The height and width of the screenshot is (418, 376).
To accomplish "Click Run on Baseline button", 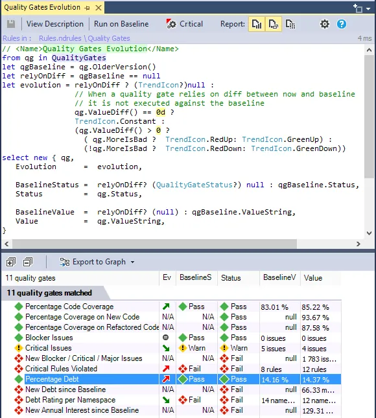I will pos(121,24).
